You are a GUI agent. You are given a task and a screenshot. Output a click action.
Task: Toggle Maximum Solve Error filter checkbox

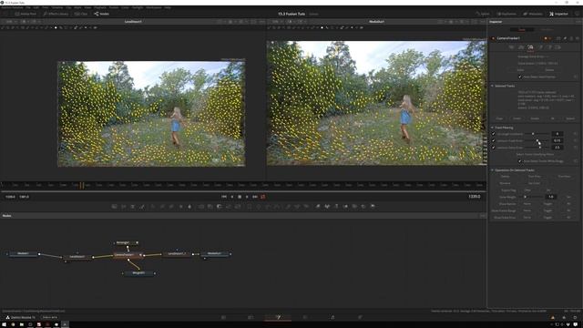[x=494, y=148]
